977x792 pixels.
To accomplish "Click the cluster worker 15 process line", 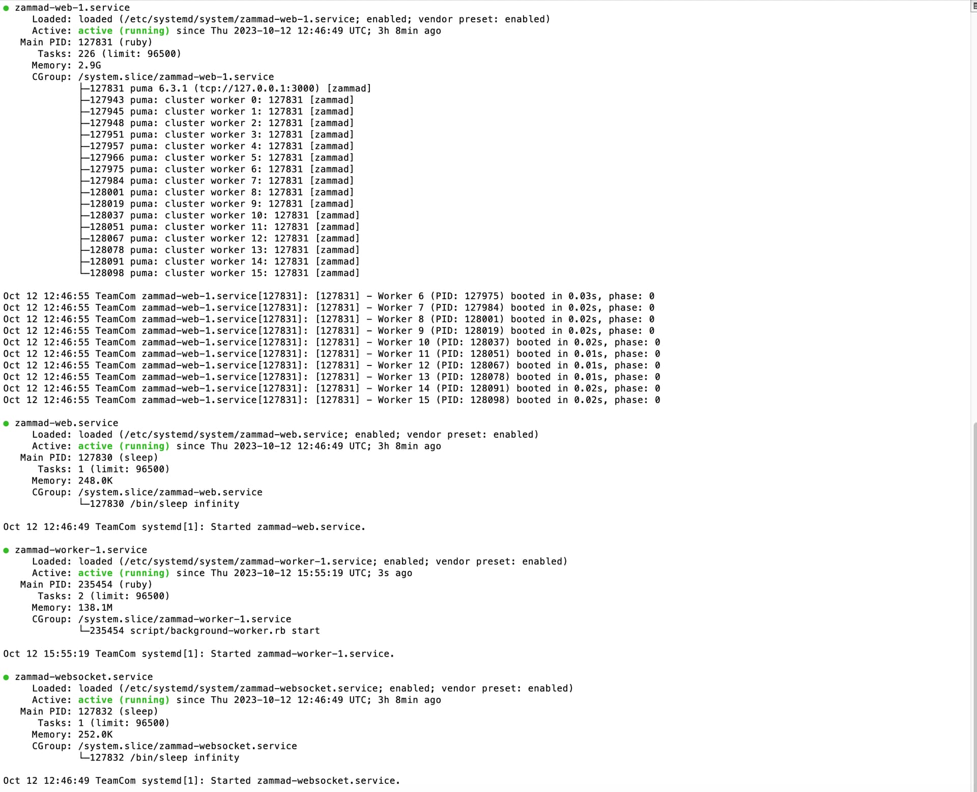I will (x=220, y=273).
